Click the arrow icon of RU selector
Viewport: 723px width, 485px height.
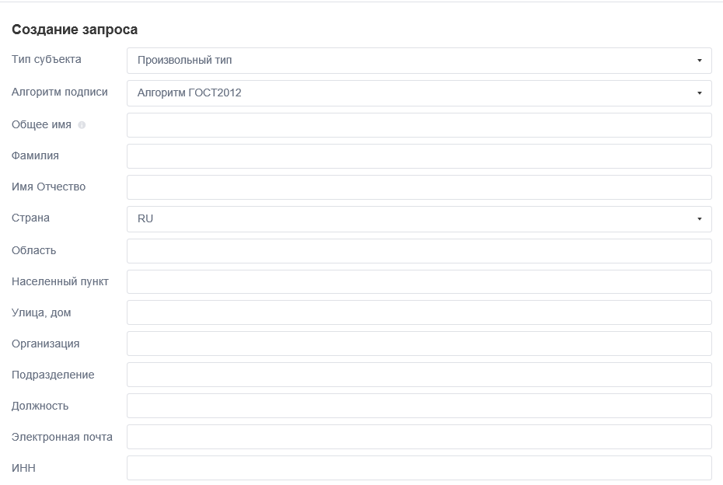(699, 219)
